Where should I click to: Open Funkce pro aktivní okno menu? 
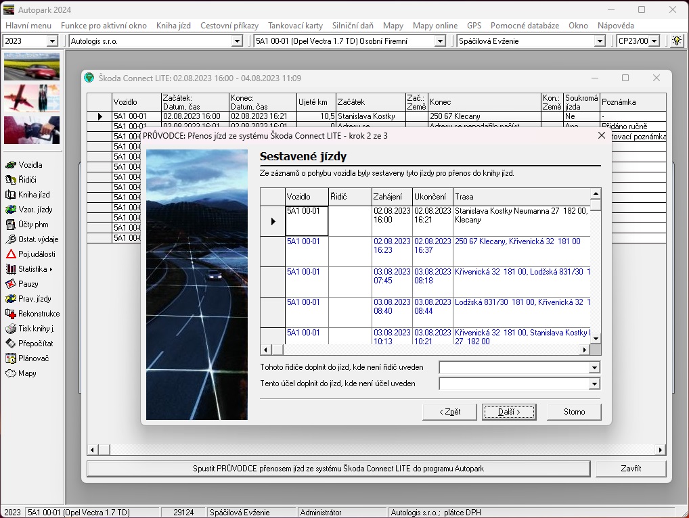click(x=104, y=26)
